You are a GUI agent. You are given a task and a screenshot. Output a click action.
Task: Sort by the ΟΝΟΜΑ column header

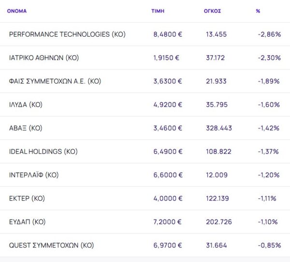(17, 11)
